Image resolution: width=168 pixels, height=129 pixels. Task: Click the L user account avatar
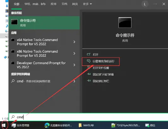[145, 4]
